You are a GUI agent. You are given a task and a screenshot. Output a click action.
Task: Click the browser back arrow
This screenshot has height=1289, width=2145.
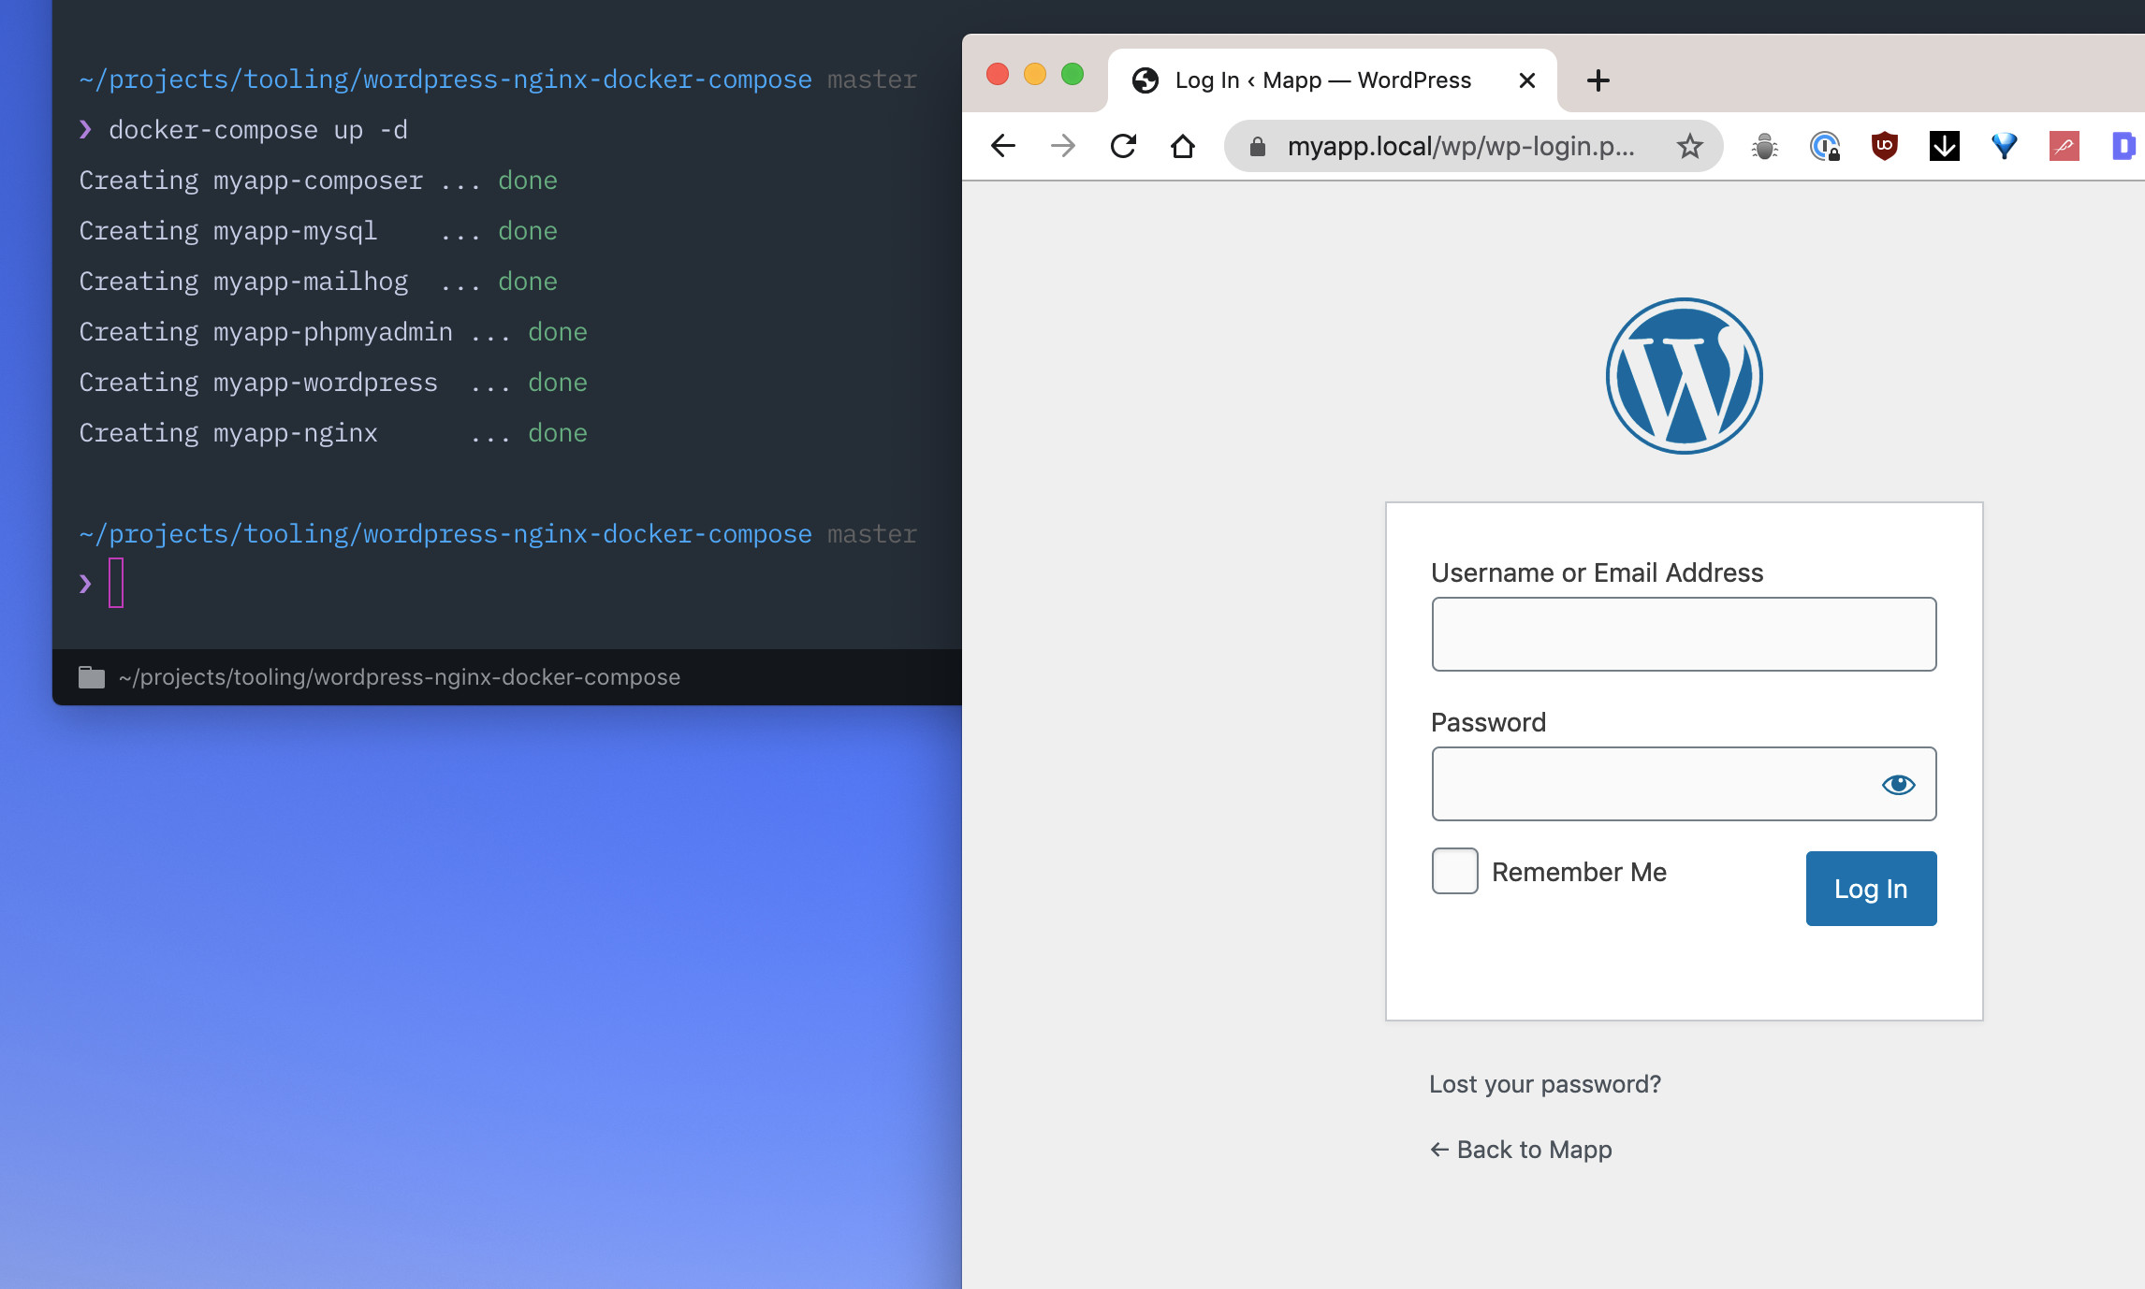[1003, 146]
